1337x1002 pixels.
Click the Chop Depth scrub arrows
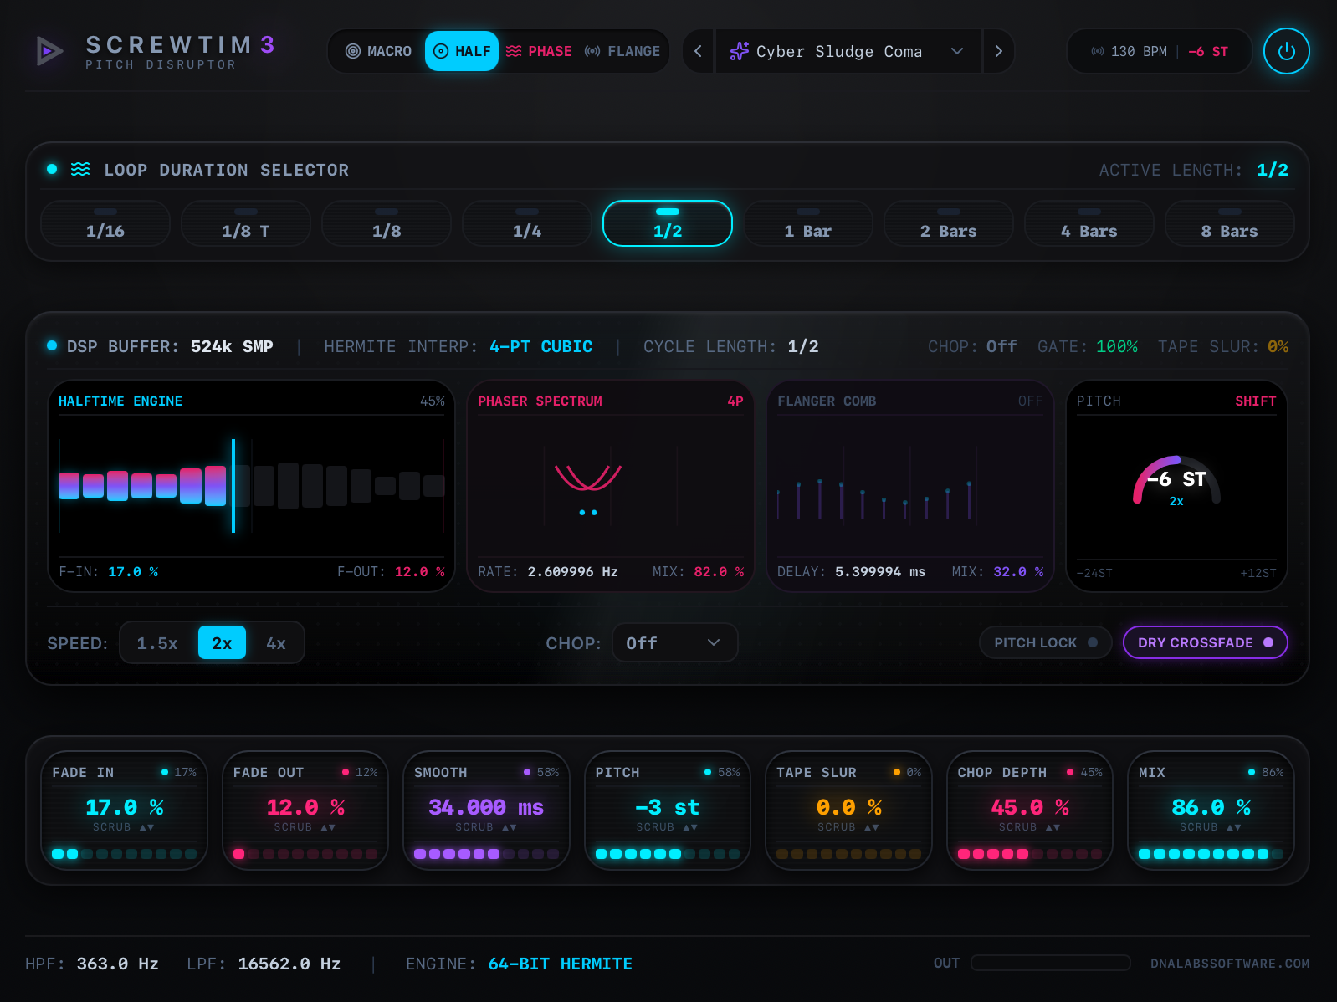coord(1053,827)
